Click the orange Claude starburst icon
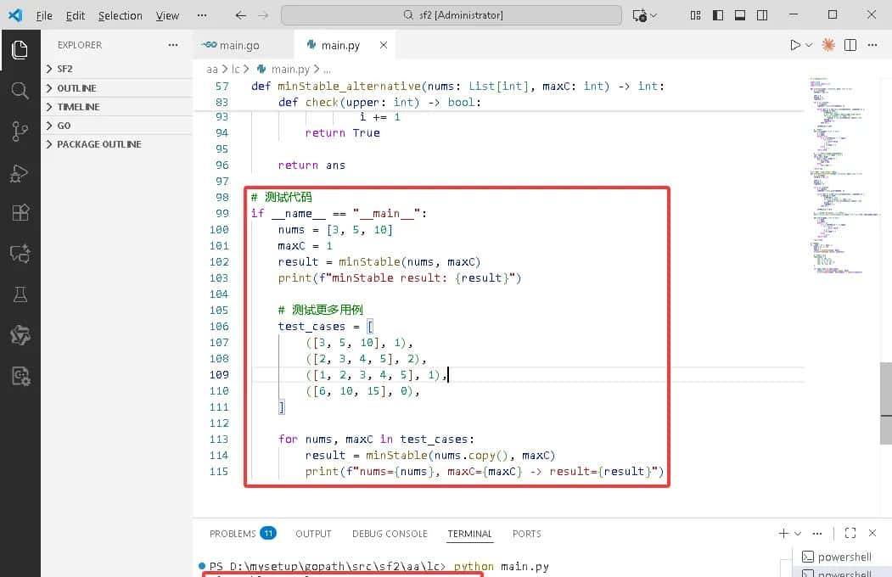892x577 pixels. click(x=828, y=45)
